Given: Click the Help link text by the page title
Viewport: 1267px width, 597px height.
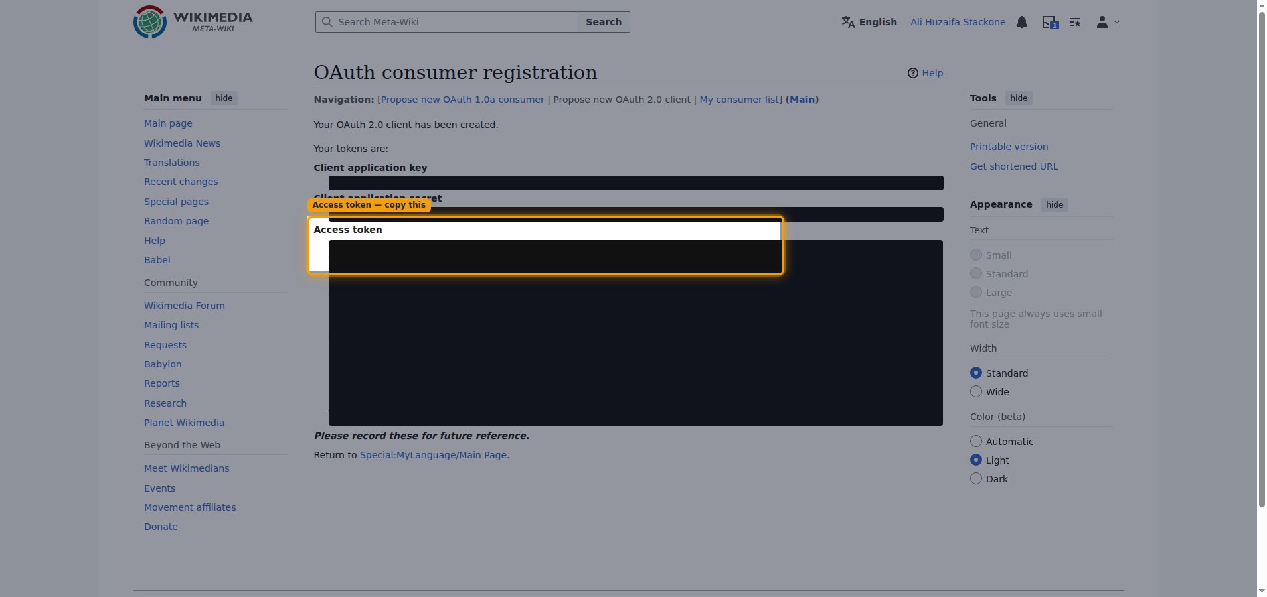Looking at the screenshot, I should (932, 73).
